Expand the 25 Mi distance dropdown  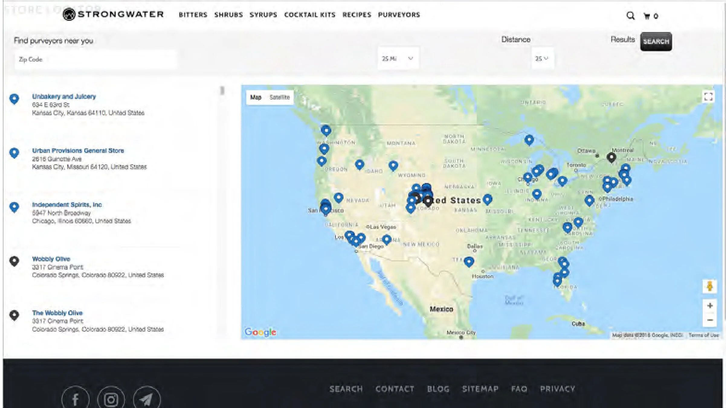(x=398, y=59)
